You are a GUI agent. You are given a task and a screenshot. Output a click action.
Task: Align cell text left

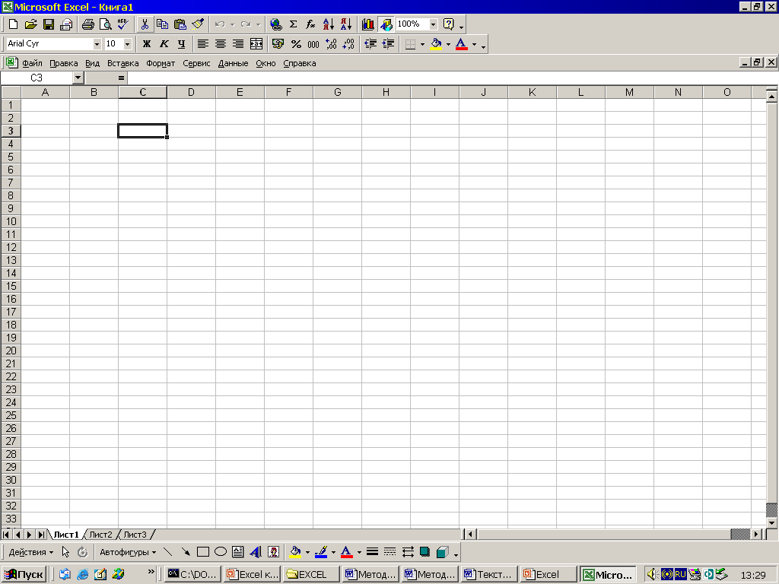tap(202, 43)
